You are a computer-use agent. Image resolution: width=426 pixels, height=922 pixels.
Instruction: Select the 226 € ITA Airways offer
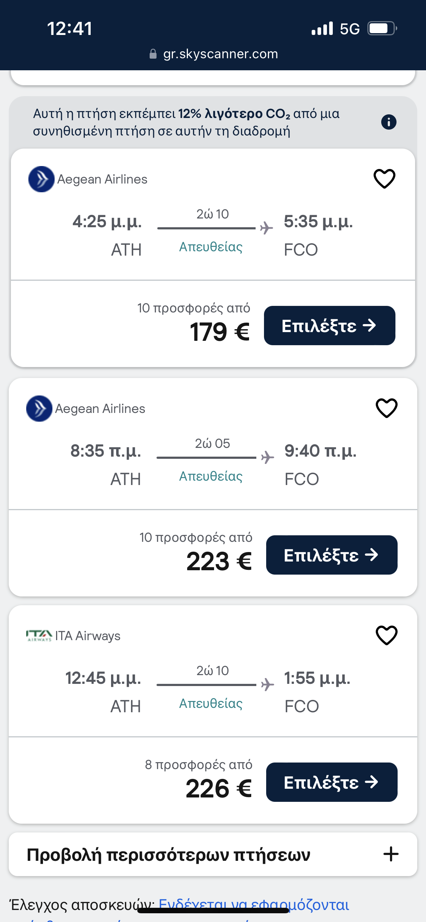tap(331, 782)
